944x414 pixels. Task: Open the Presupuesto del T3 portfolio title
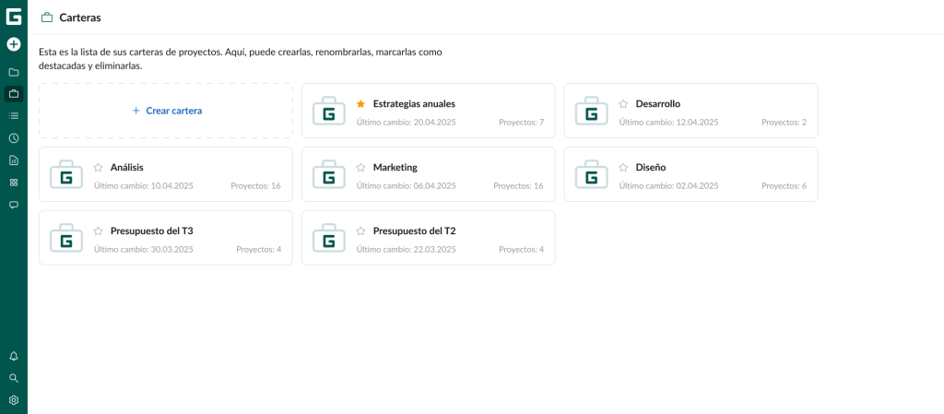click(152, 231)
